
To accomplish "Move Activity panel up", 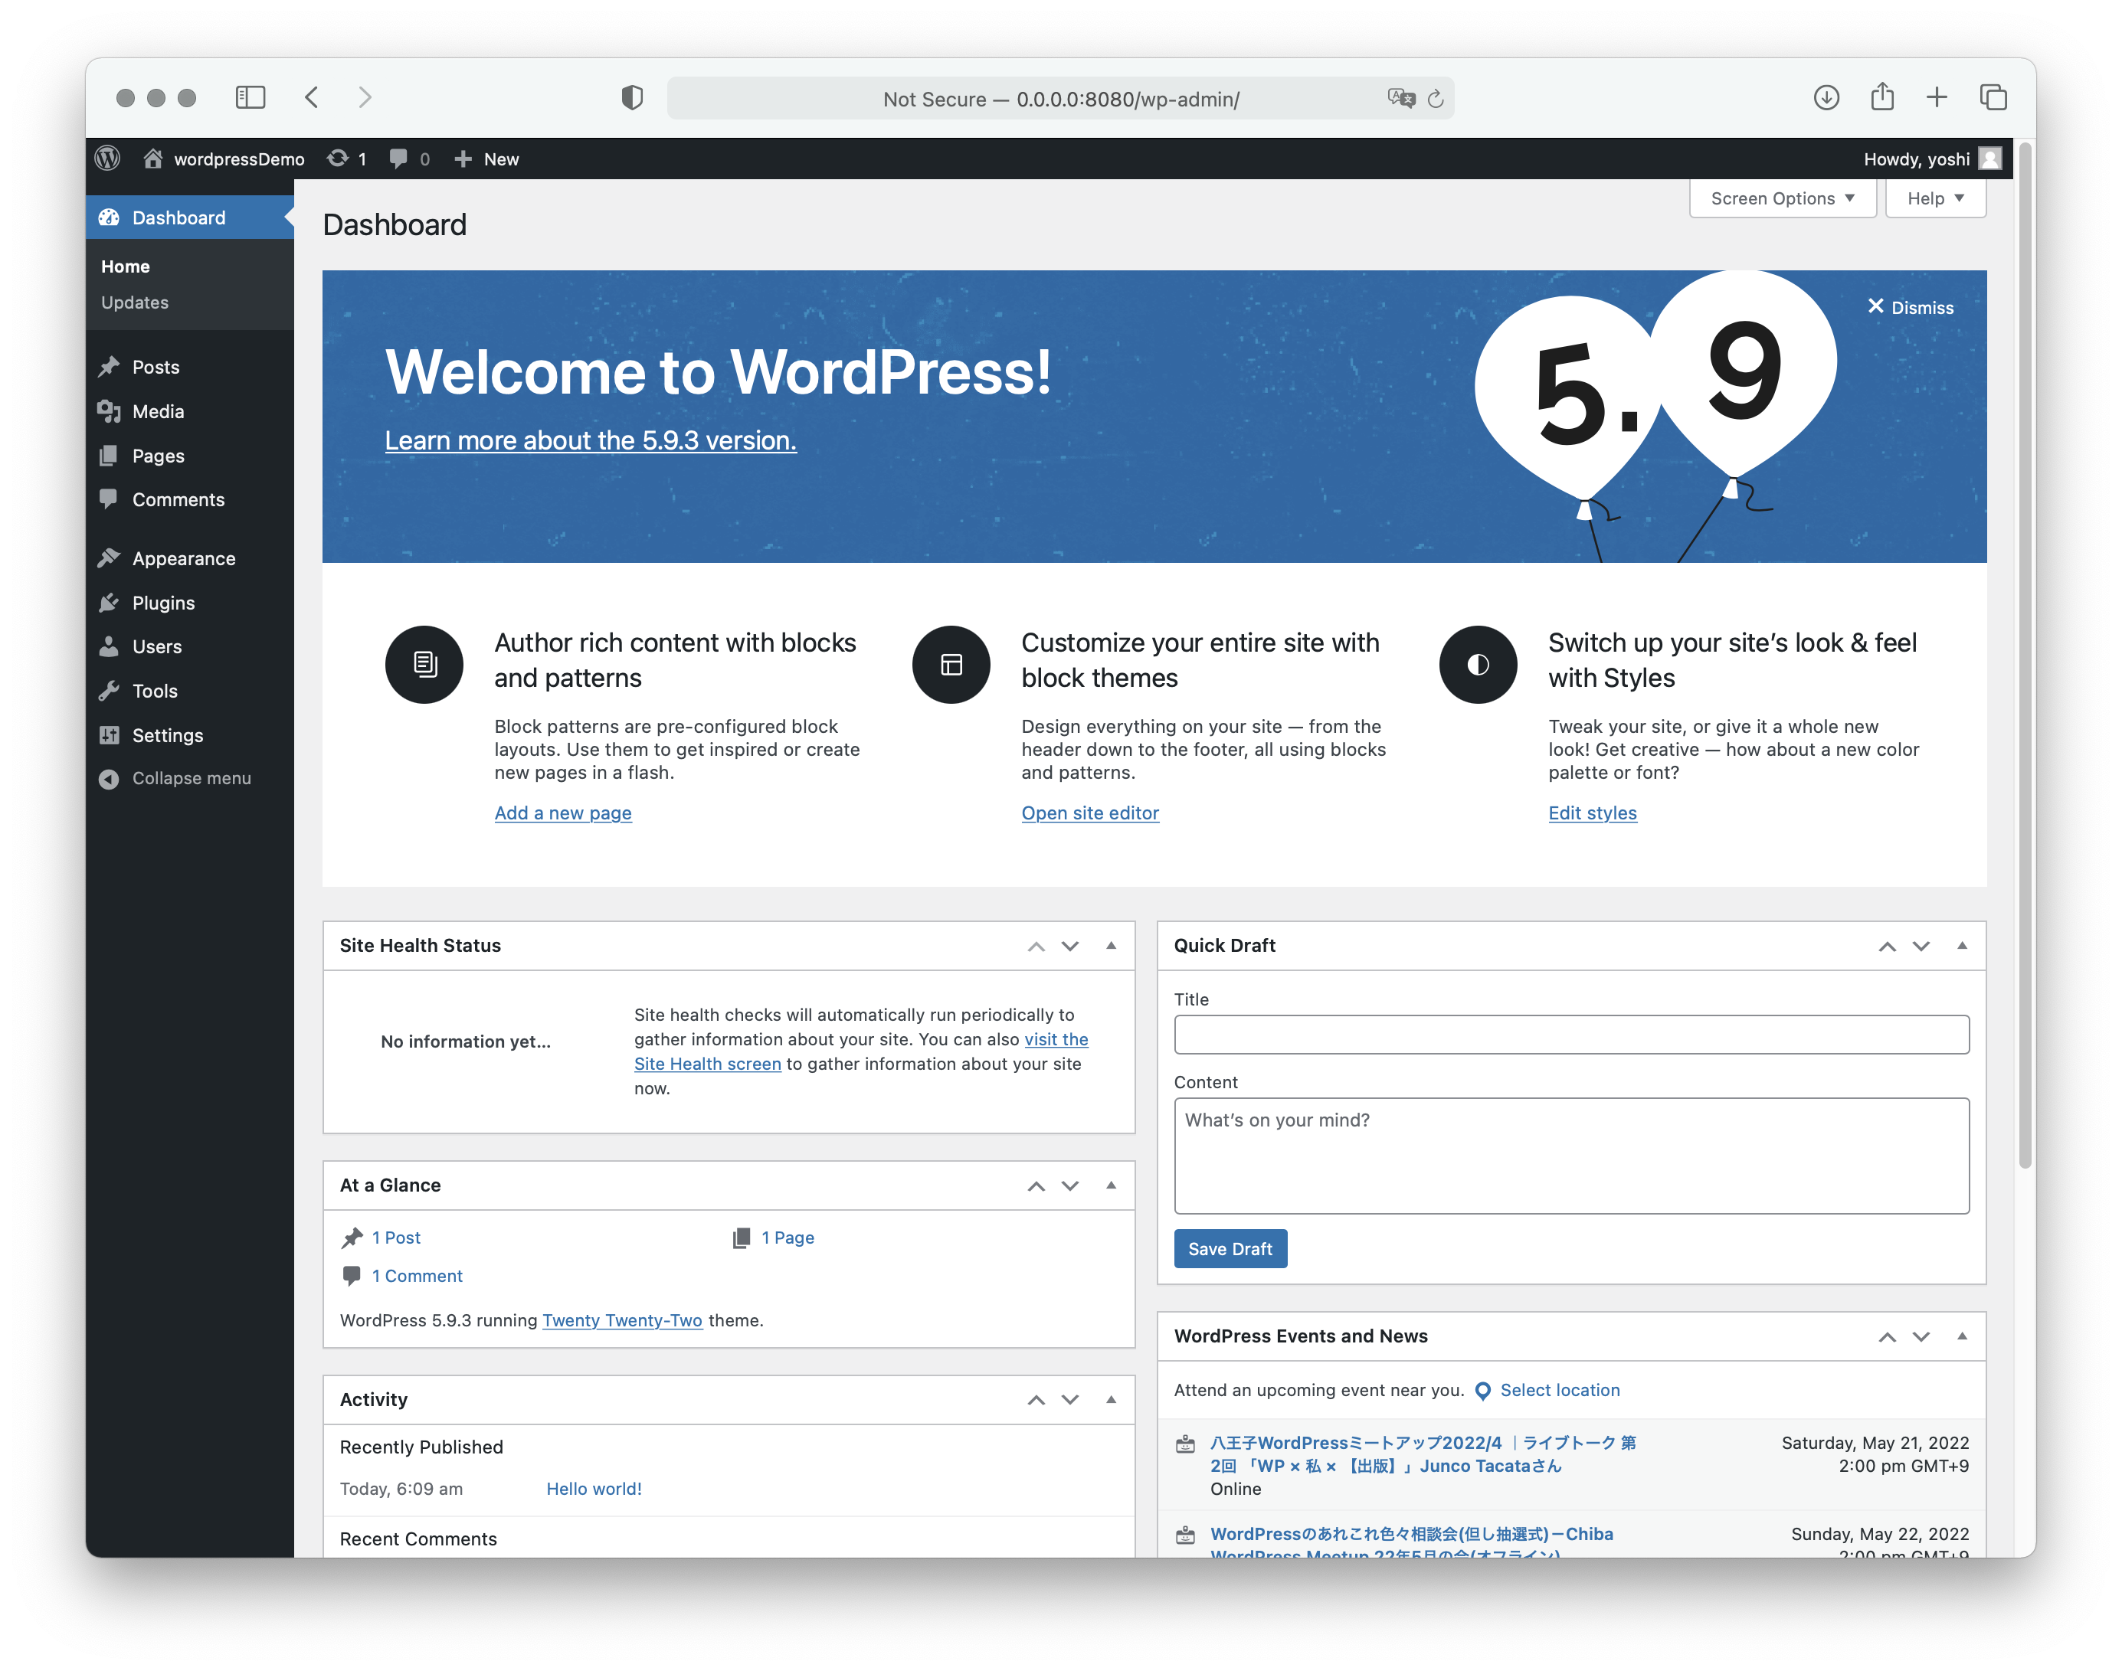I will pos(1036,1400).
